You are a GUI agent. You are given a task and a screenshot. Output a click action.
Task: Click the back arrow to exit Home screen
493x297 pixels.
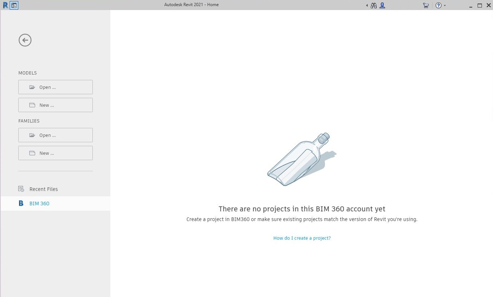click(25, 40)
